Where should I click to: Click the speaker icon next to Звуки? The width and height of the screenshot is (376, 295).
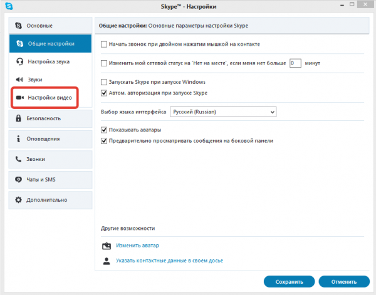(x=19, y=80)
